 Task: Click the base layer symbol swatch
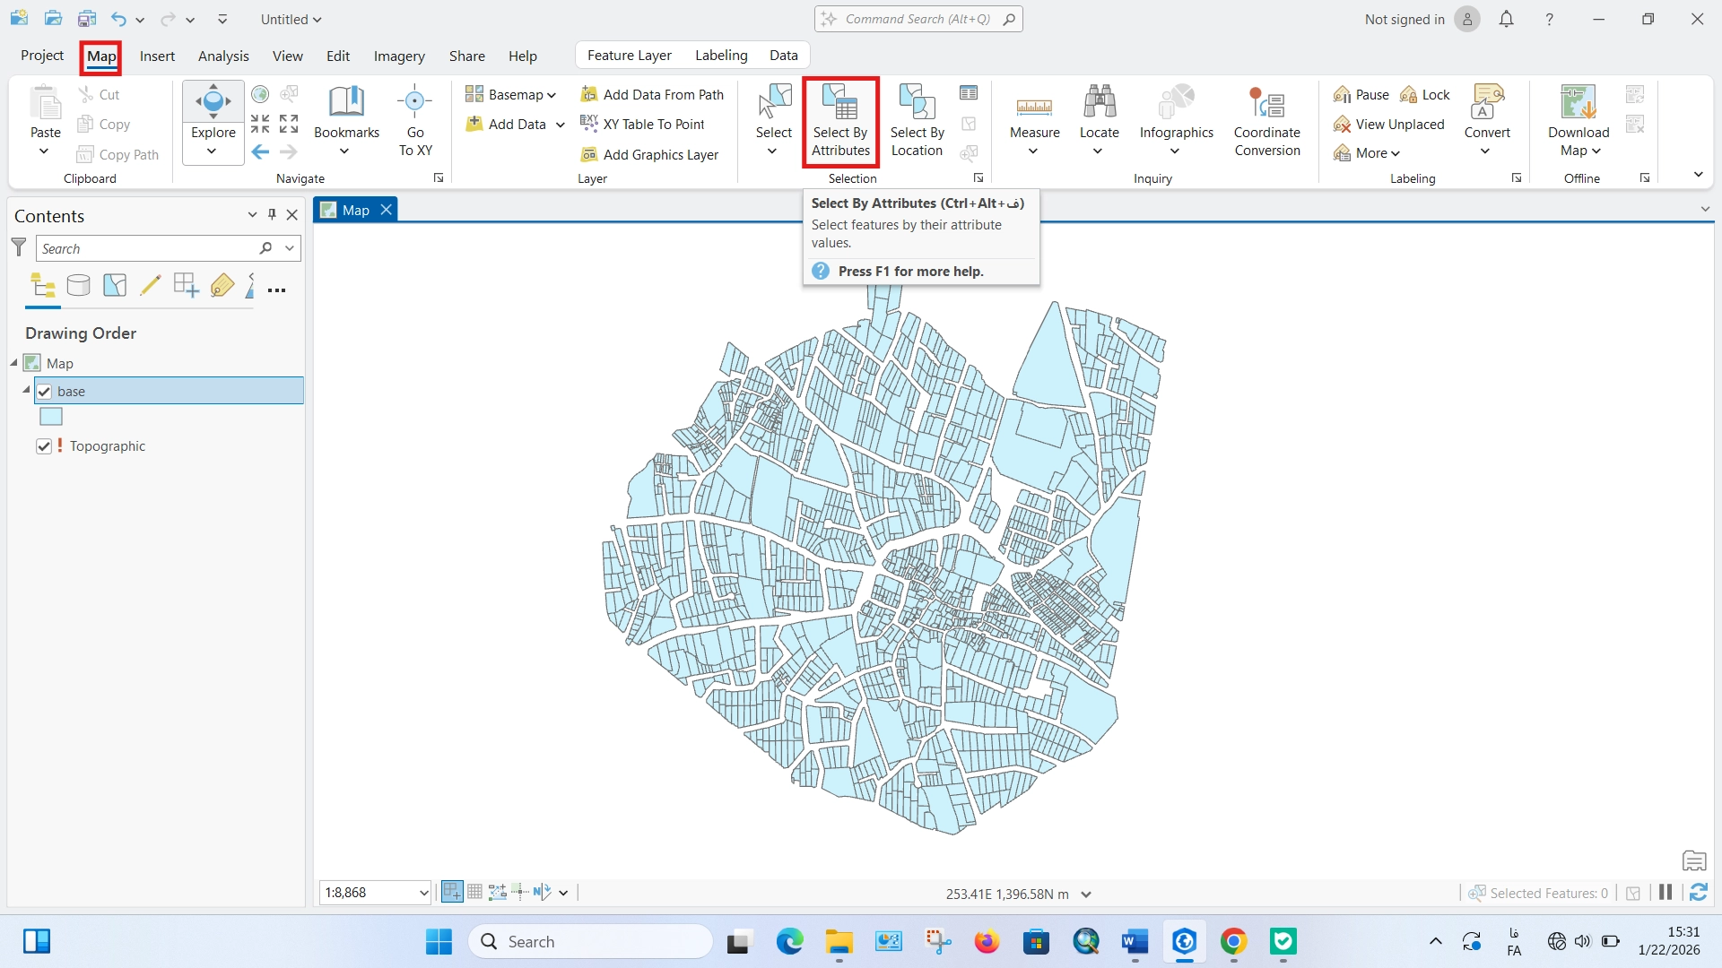click(x=51, y=417)
